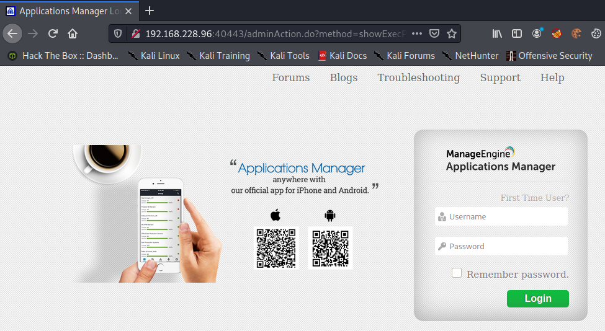The height and width of the screenshot is (331, 605).
Task: Click the Apple iOS app icon
Action: click(x=276, y=215)
